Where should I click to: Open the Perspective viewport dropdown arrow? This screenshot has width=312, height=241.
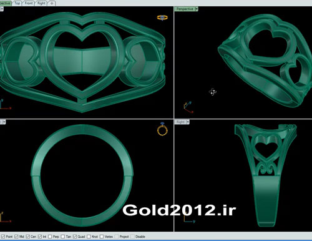[197, 9]
